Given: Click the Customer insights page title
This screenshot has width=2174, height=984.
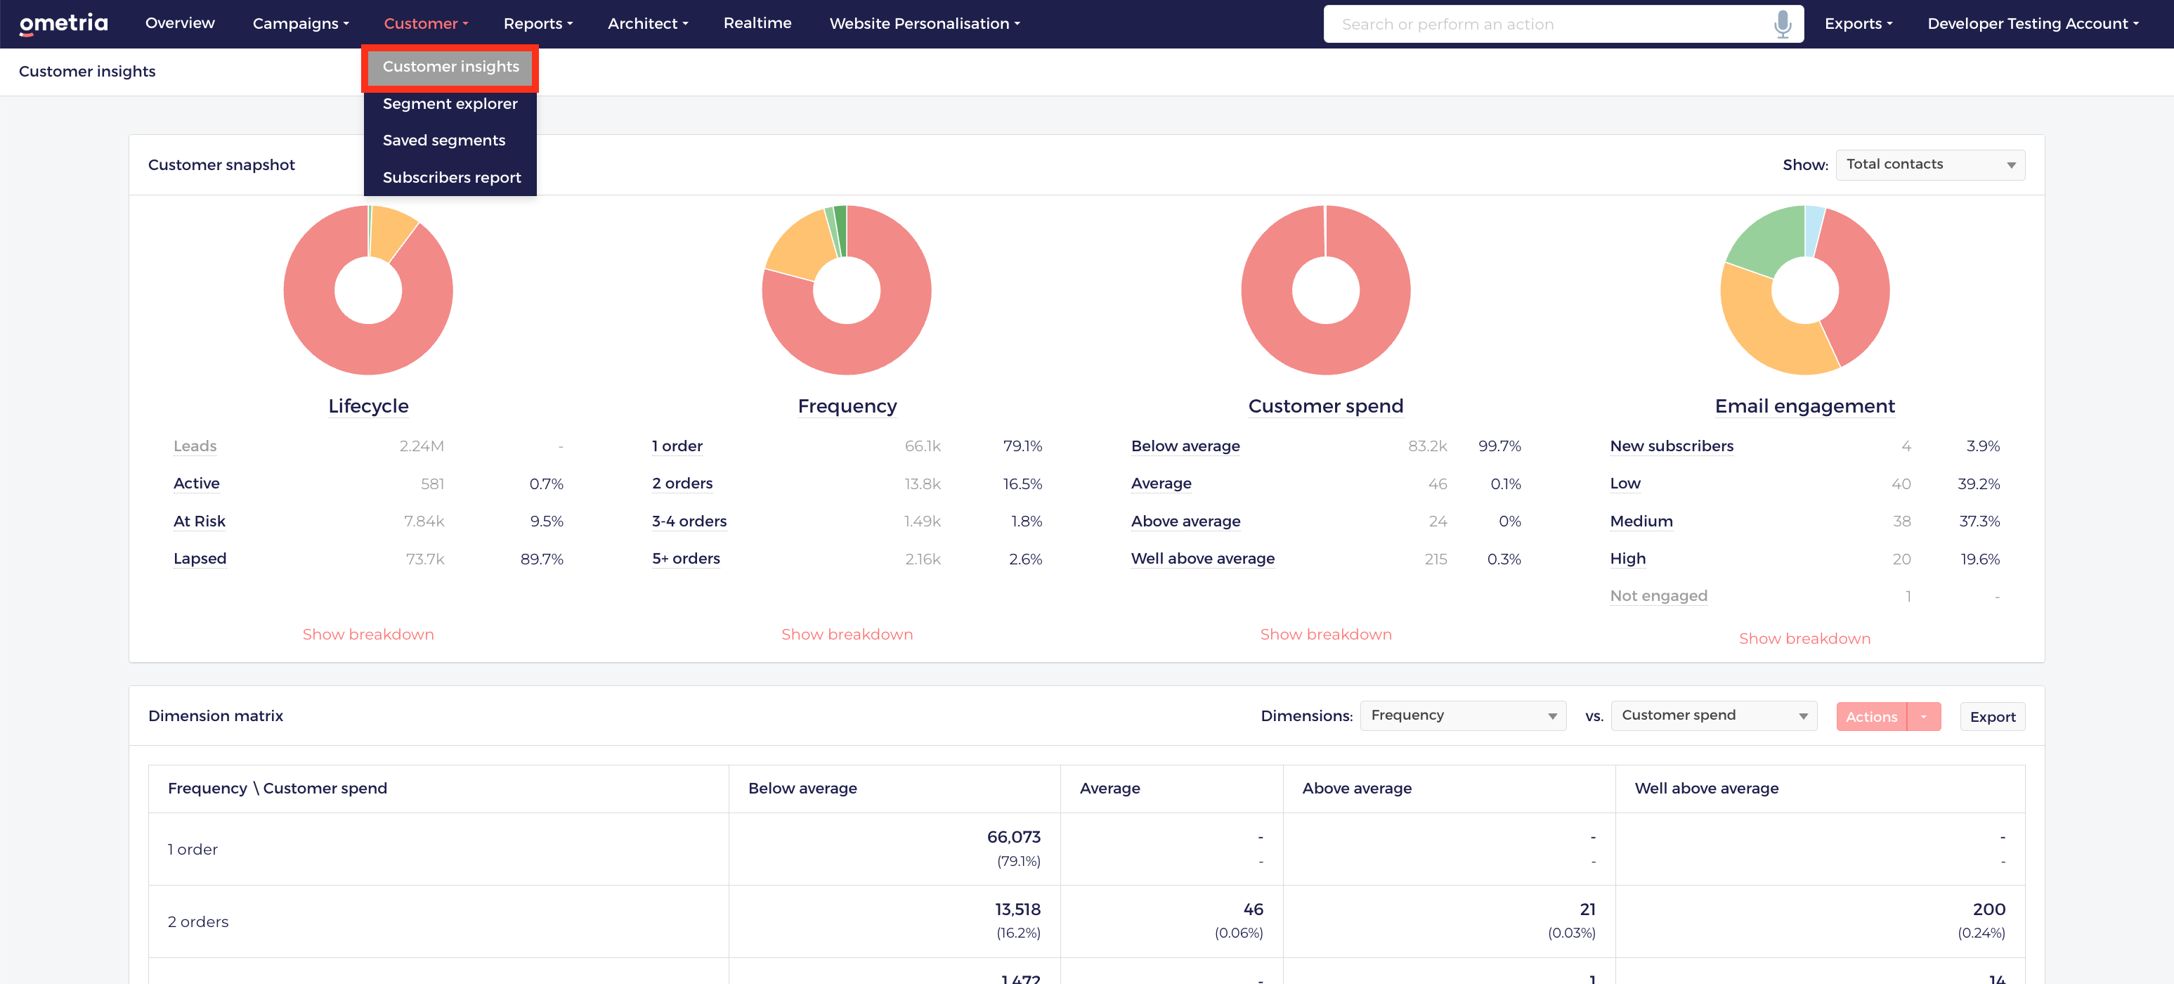Looking at the screenshot, I should (87, 72).
